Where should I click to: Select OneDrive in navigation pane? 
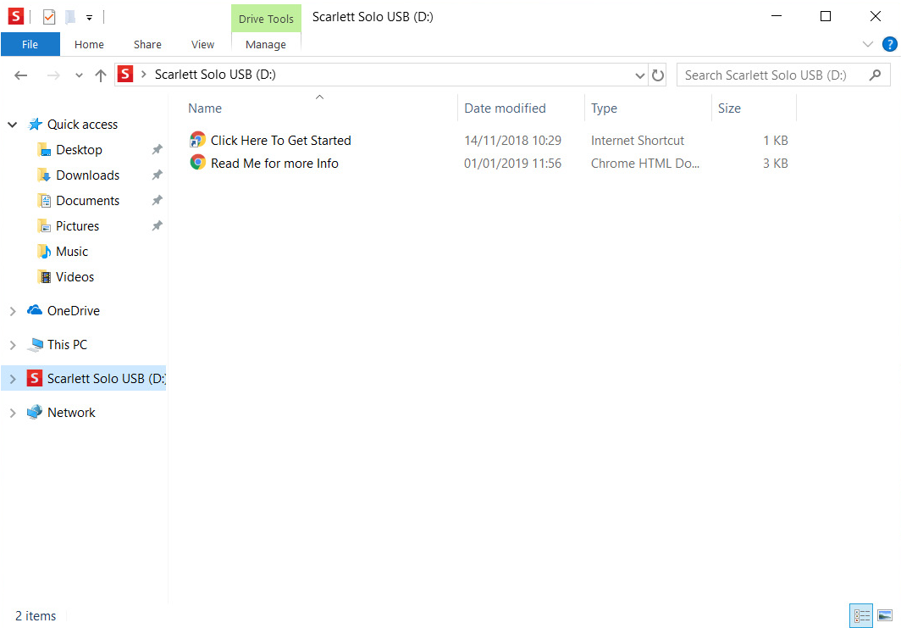coord(74,310)
